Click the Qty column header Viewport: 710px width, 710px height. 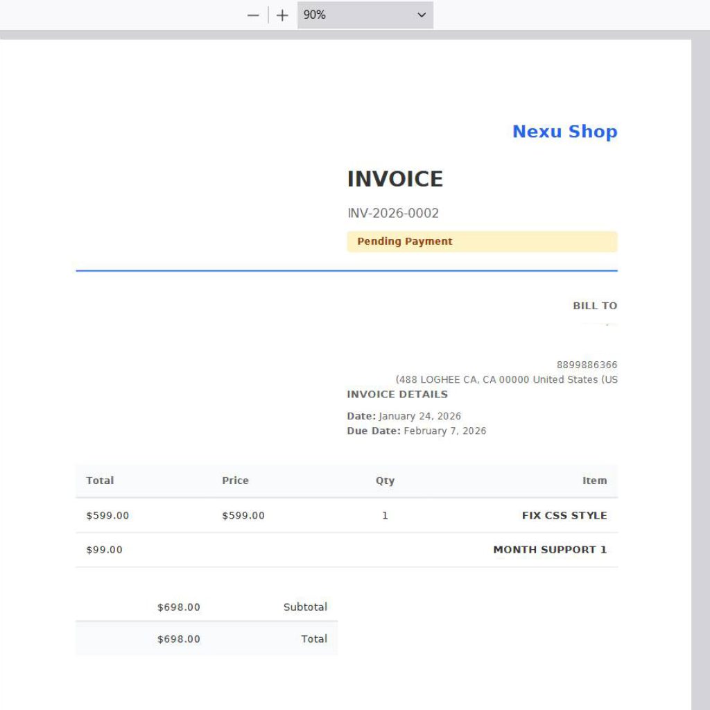click(x=385, y=481)
